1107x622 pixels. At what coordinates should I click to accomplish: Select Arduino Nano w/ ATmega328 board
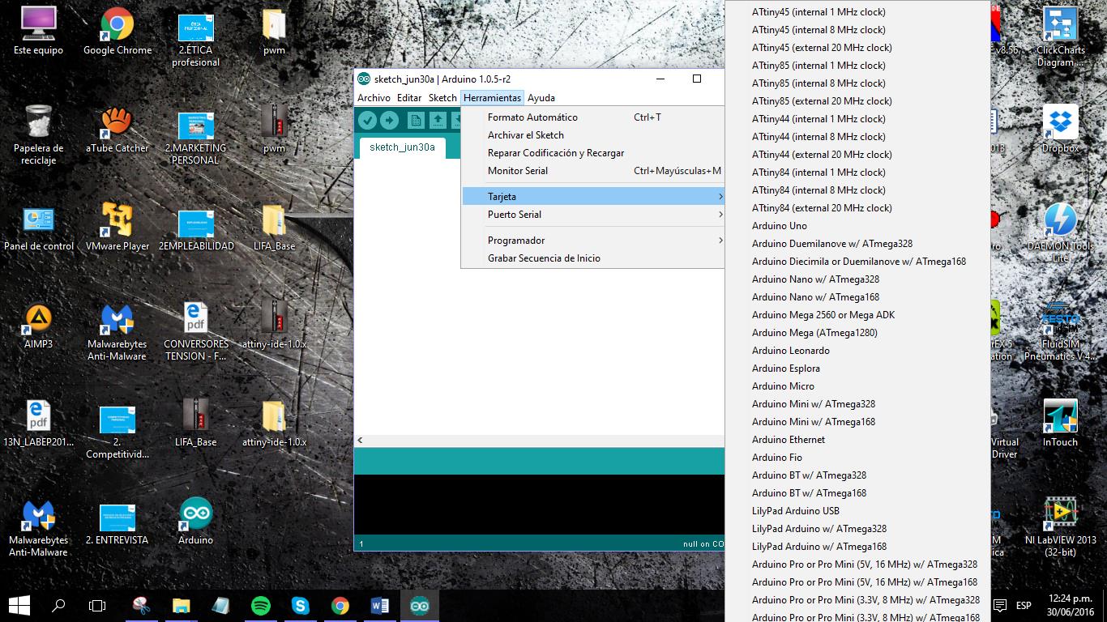point(857,279)
